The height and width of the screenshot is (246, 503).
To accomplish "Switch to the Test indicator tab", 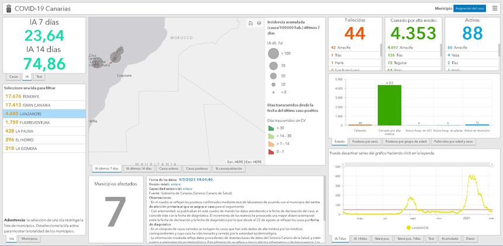I will 39,77.
